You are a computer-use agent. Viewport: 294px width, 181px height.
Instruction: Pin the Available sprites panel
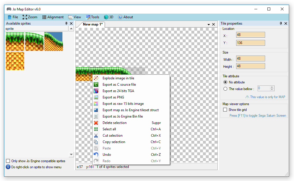pyautogui.click(x=66, y=23)
